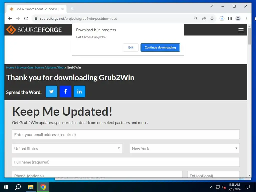Bookmark this page with the star icon

tap(212, 18)
